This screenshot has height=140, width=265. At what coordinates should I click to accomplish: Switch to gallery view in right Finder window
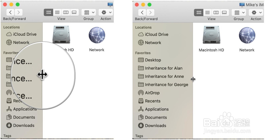click(x=224, y=13)
